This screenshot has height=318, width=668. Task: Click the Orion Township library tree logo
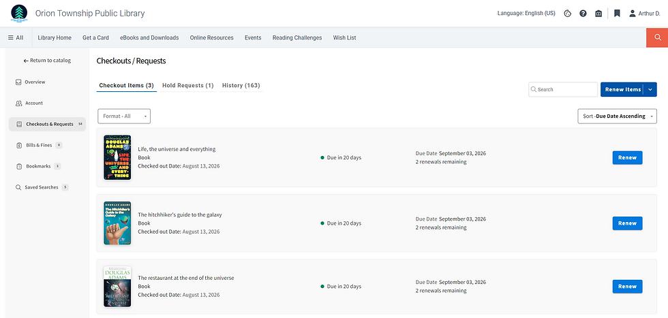(x=19, y=13)
